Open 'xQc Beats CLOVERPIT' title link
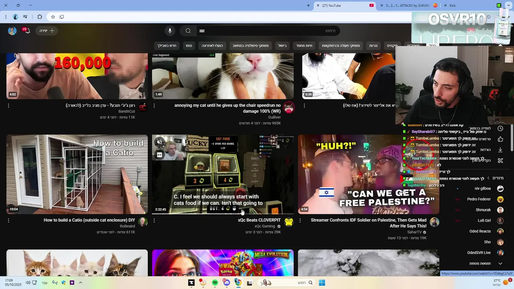The height and width of the screenshot is (289, 514). 259,220
